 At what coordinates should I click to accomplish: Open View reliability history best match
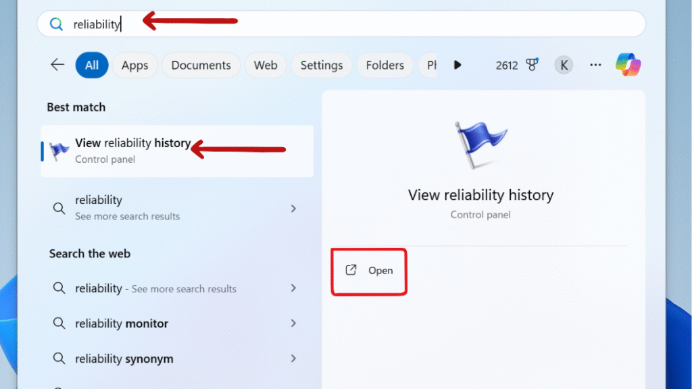tap(178, 151)
